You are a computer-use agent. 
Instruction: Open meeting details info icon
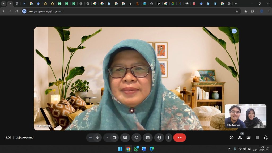pos(232,138)
